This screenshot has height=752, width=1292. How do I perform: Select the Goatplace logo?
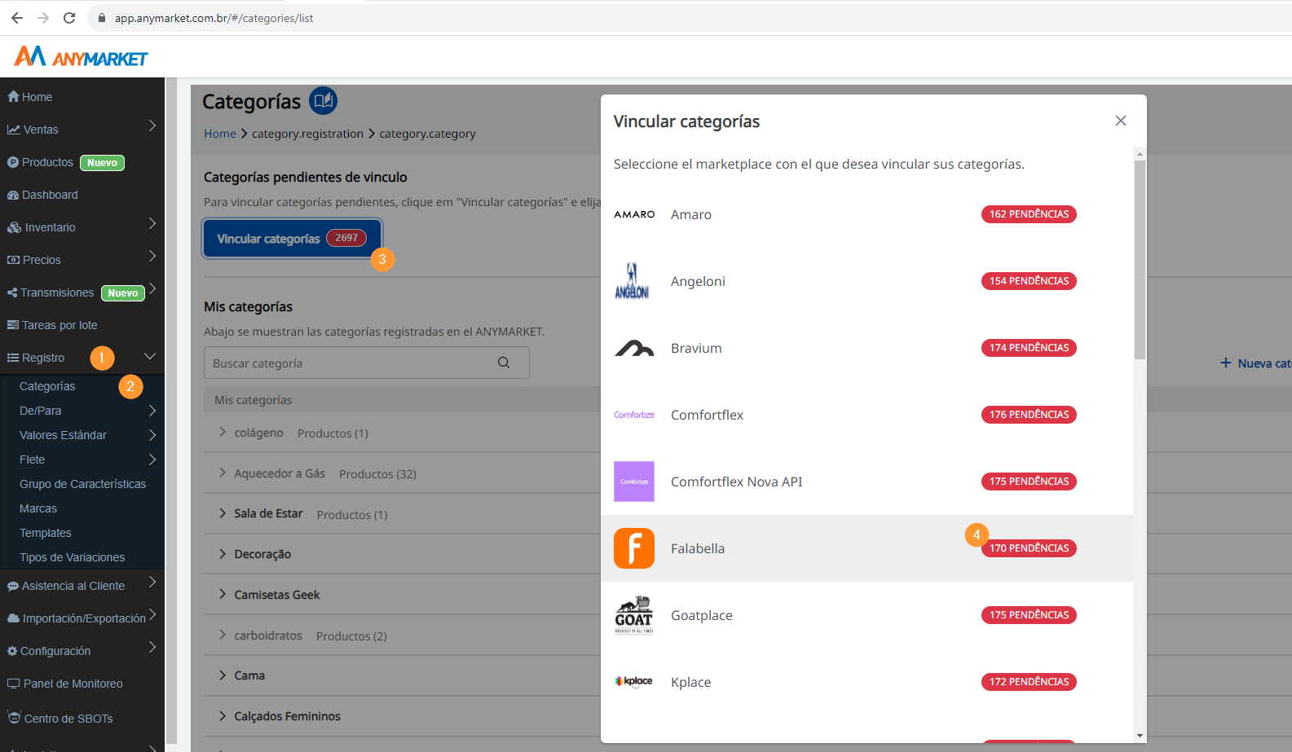click(634, 615)
